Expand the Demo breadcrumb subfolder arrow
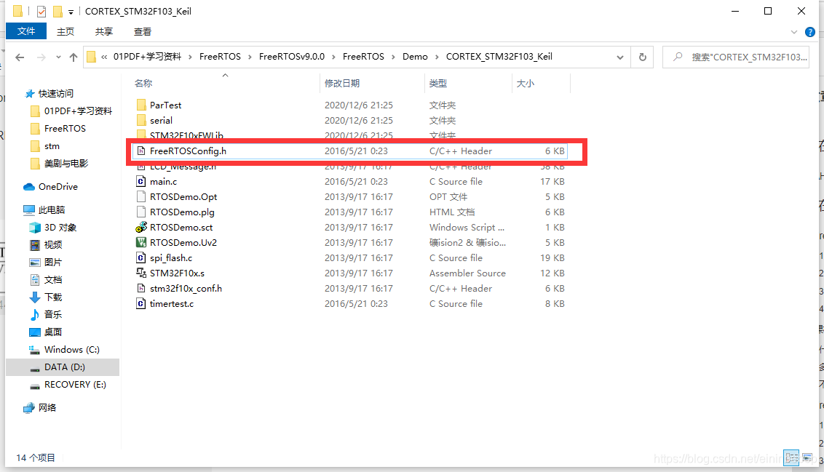Screen dimensions: 824x472 (437, 57)
